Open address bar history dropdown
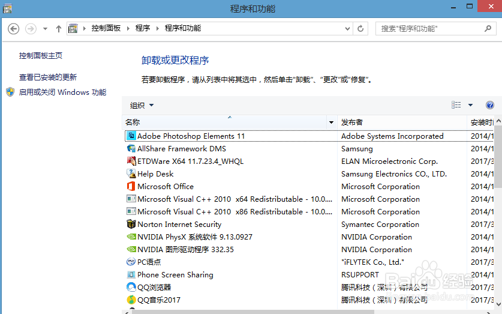This screenshot has height=314, width=502. (x=347, y=28)
